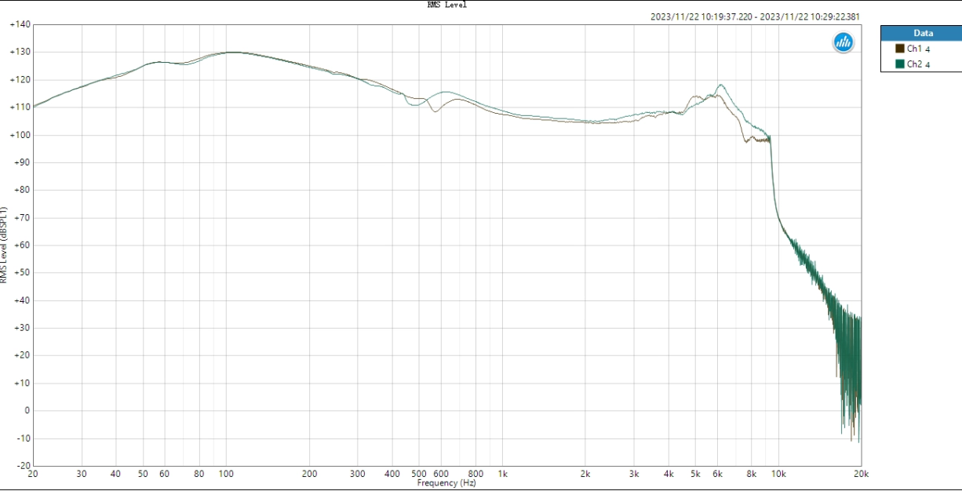Click the RMS Level graph title
The width and height of the screenshot is (962, 491).
pos(446,5)
